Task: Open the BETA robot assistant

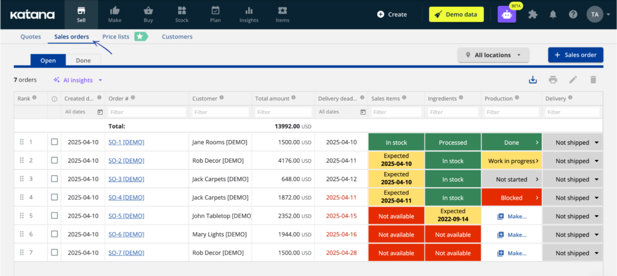Action: coord(506,14)
